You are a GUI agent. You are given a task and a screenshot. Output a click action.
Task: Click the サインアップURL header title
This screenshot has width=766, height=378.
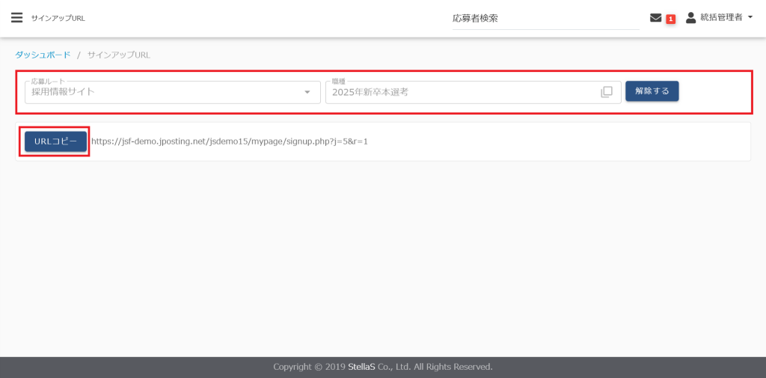(x=58, y=18)
